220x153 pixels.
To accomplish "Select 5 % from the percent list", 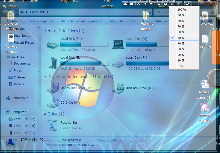I will (184, 66).
